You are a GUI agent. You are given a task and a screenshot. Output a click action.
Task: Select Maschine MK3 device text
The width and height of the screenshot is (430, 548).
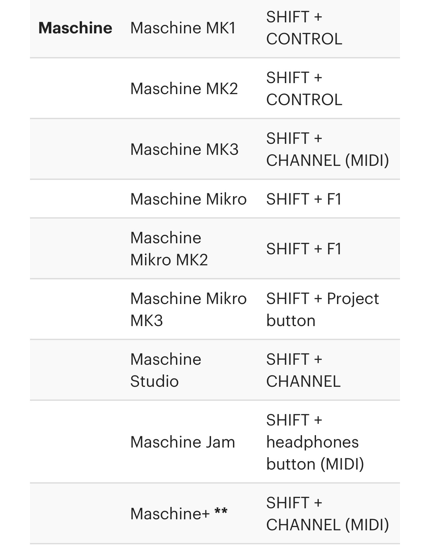click(x=184, y=149)
